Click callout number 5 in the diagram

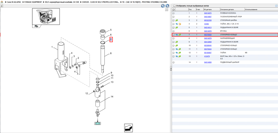click(x=111, y=30)
